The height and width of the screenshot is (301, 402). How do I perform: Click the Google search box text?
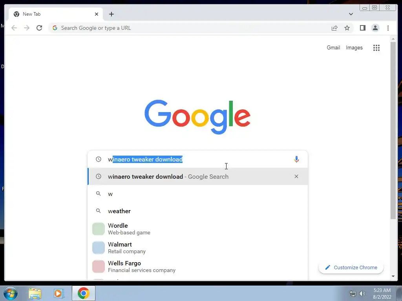[145, 159]
